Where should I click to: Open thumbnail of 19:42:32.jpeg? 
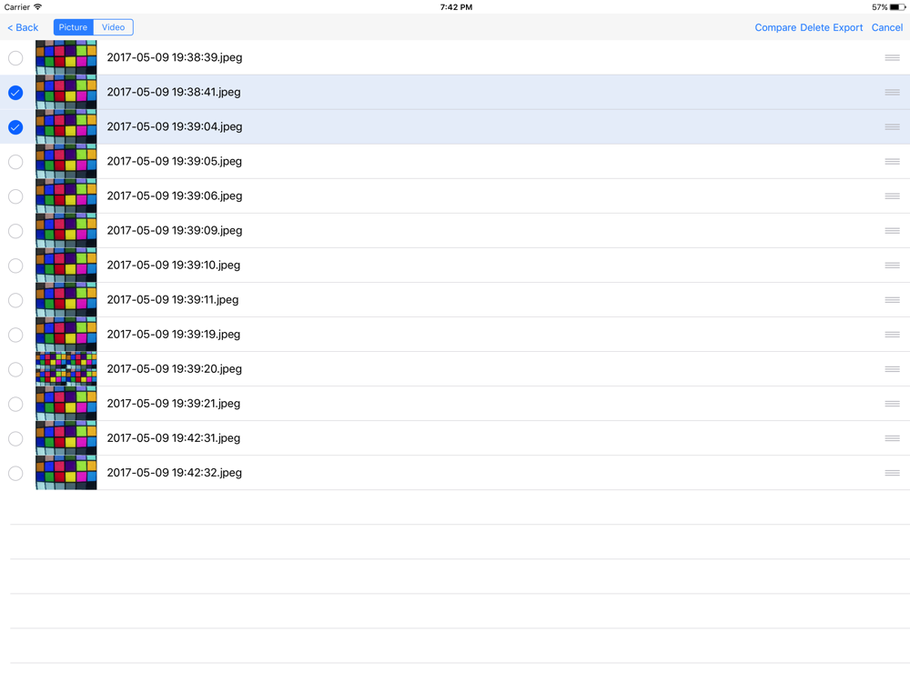coord(66,473)
